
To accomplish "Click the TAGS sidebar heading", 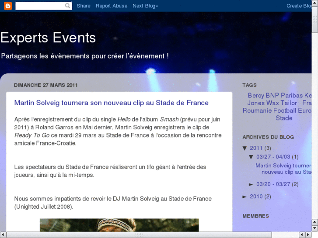I will tap(249, 85).
